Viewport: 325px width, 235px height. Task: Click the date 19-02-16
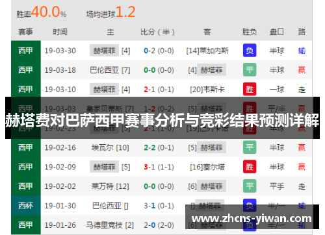tap(60, 147)
